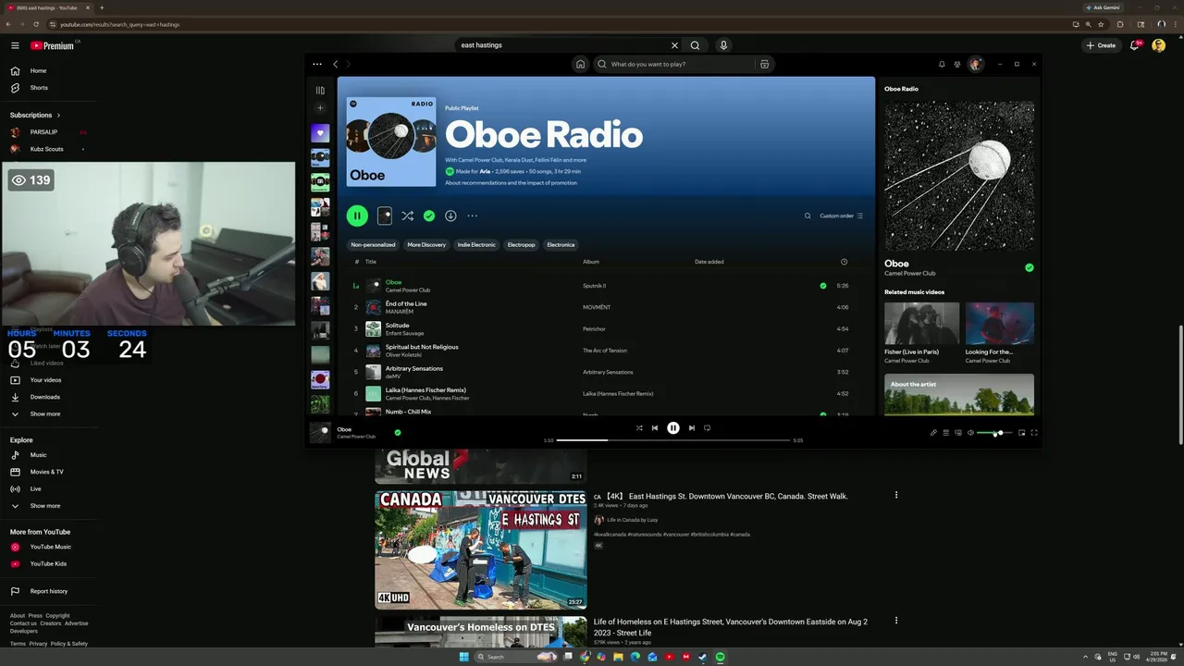Seek in the Spotify track progress bar
Screen dimensions: 1184x666
point(673,440)
